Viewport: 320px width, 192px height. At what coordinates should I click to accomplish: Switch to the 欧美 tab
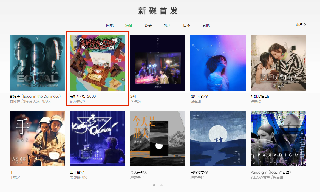(148, 25)
